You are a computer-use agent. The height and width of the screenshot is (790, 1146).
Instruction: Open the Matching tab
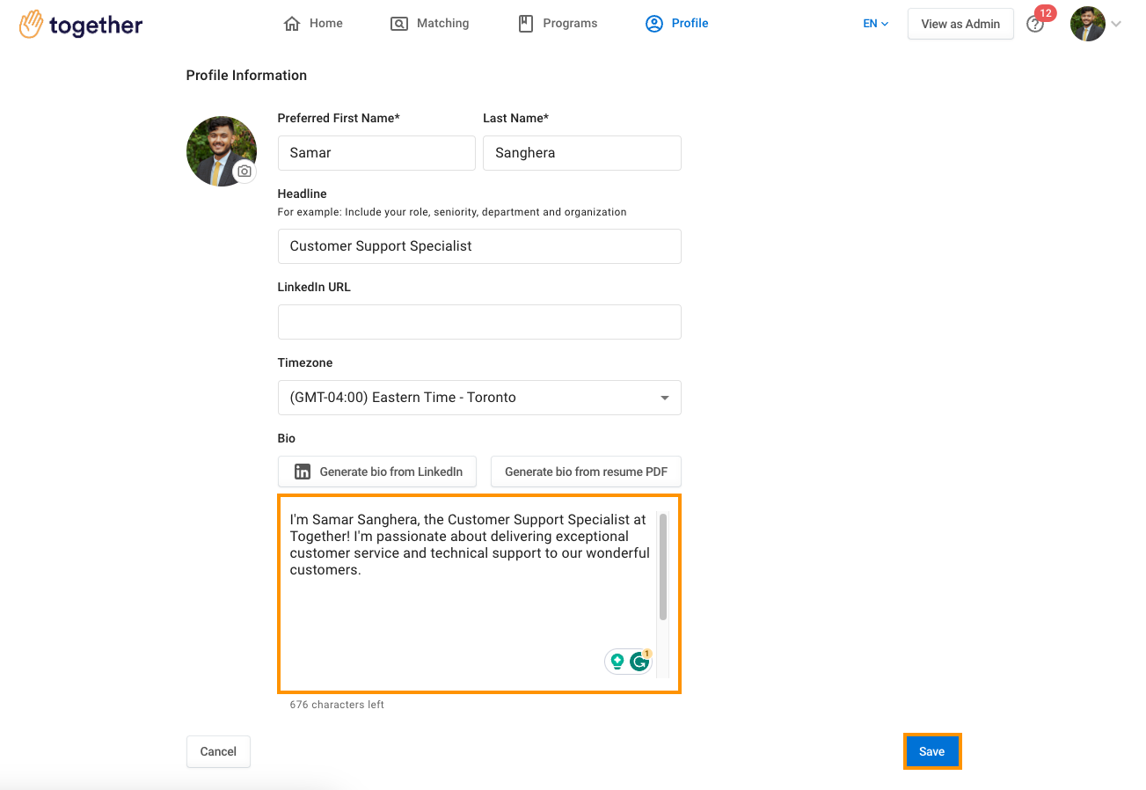coord(429,24)
